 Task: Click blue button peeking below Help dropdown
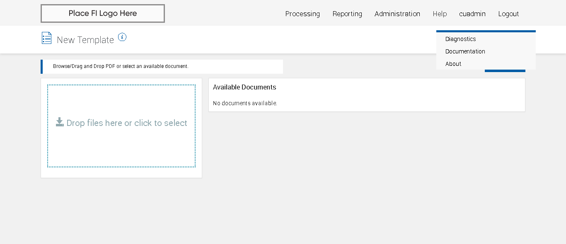point(505,71)
